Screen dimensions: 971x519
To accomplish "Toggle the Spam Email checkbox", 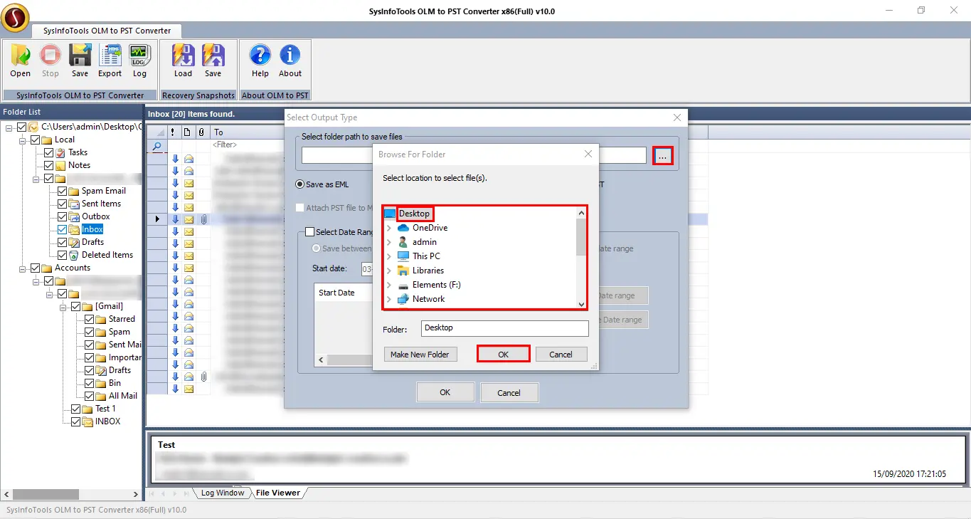I will click(x=62, y=191).
